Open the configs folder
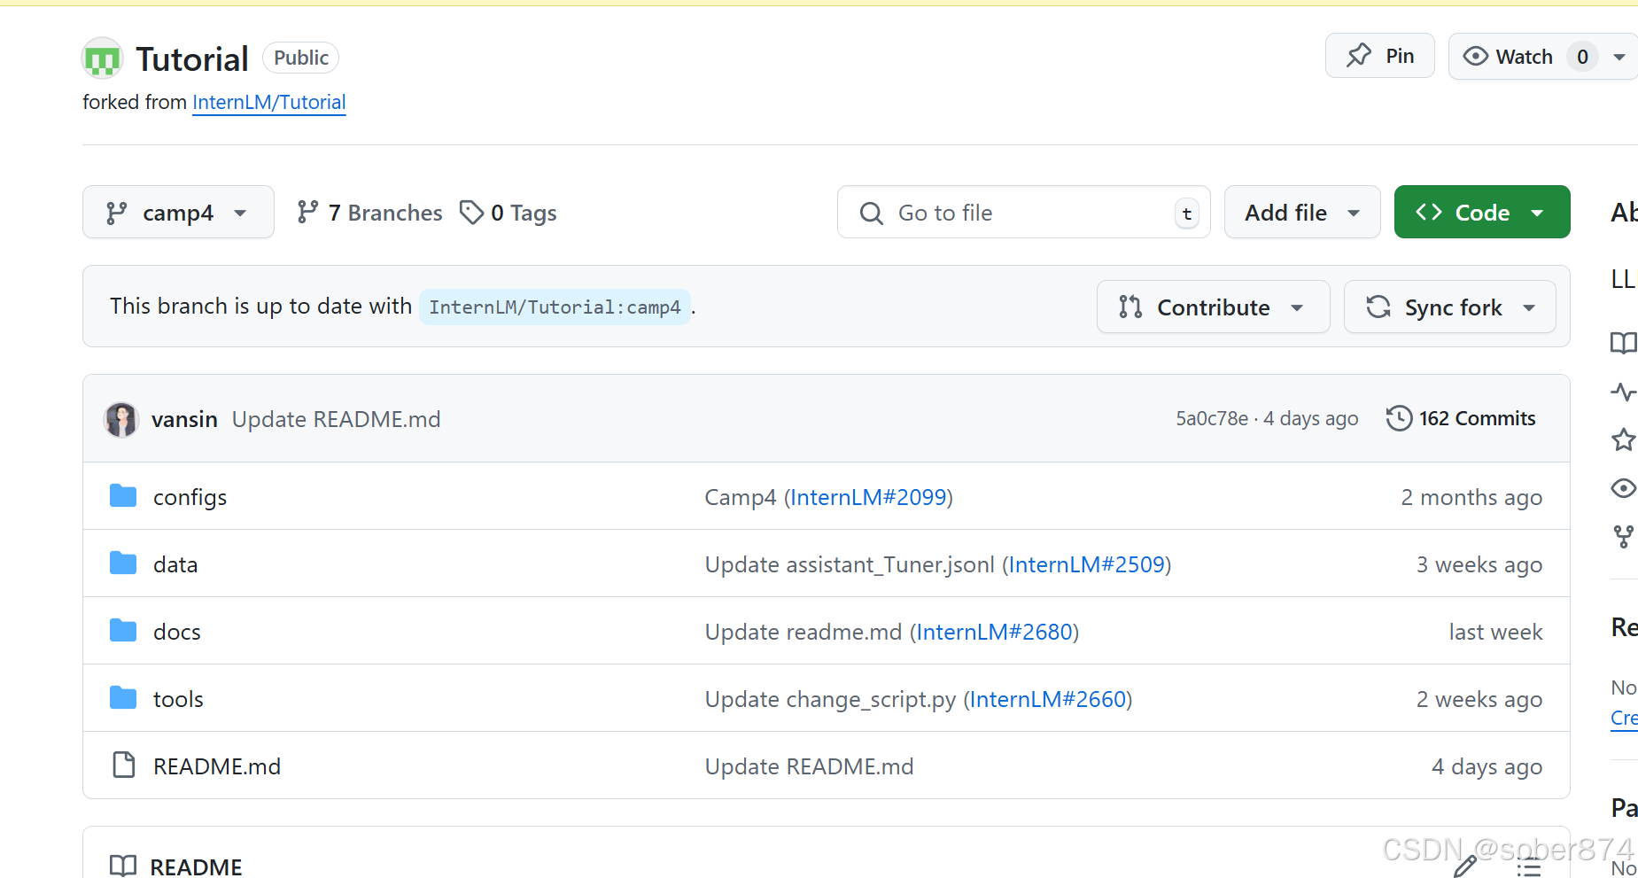The image size is (1638, 878). point(190,497)
